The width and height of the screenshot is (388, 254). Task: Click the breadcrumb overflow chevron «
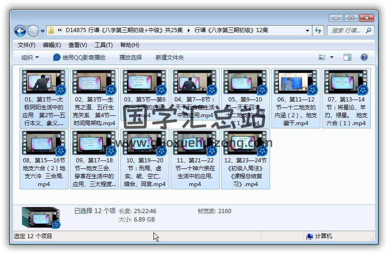[60, 30]
